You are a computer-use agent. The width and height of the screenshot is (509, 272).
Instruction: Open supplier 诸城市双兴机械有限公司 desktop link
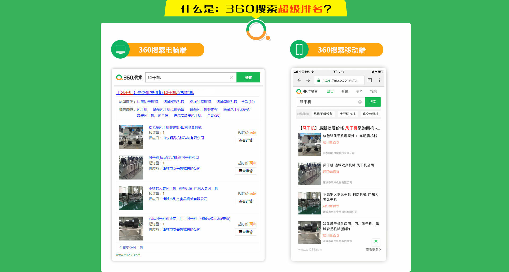(x=182, y=168)
